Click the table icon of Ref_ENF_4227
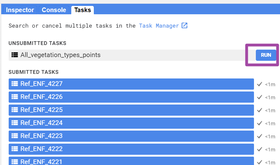The image size is (280, 165). [15, 84]
